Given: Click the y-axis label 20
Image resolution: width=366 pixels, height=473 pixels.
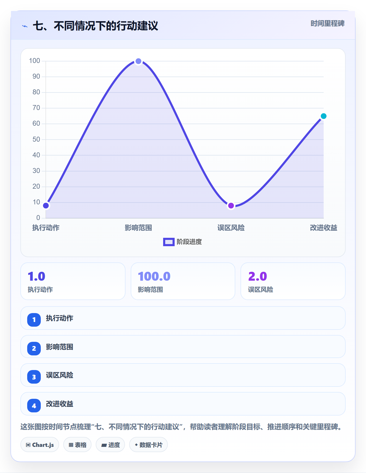Looking at the screenshot, I should 36,186.
